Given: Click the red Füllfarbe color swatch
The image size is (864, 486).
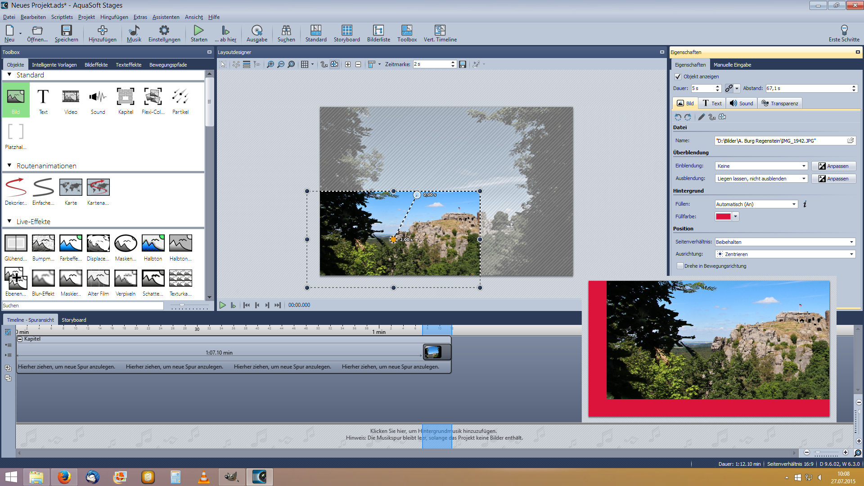Looking at the screenshot, I should [723, 216].
